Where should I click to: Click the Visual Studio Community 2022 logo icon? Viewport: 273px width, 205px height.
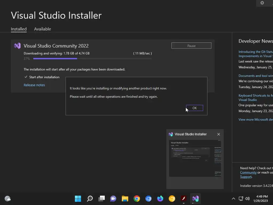coord(17,46)
